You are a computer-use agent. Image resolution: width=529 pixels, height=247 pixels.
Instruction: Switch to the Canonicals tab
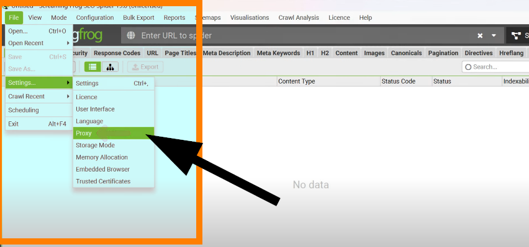click(x=407, y=53)
